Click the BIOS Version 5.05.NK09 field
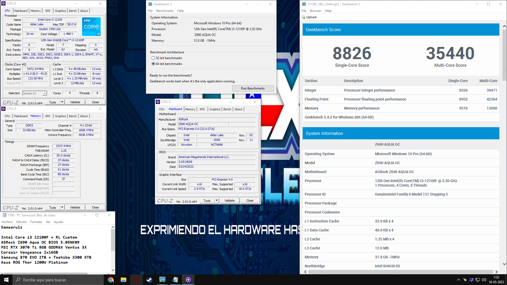This screenshot has height=285, width=507. 217,162
